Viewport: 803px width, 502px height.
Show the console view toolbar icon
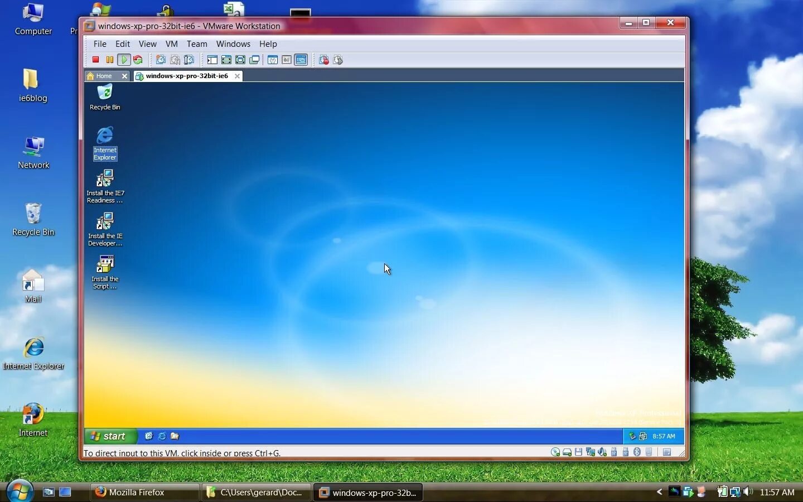(x=301, y=60)
